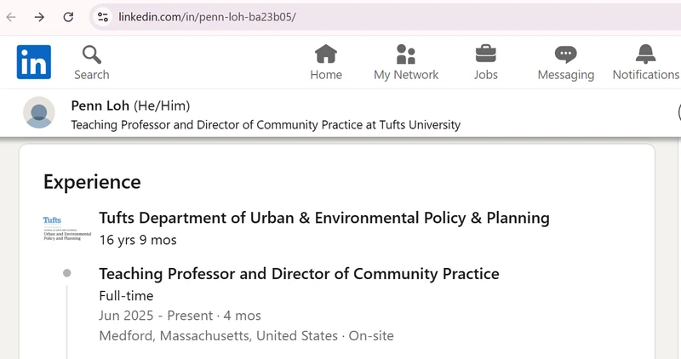This screenshot has height=359, width=681.
Task: Open the Tufts department logo thumbnail
Action: (x=67, y=228)
